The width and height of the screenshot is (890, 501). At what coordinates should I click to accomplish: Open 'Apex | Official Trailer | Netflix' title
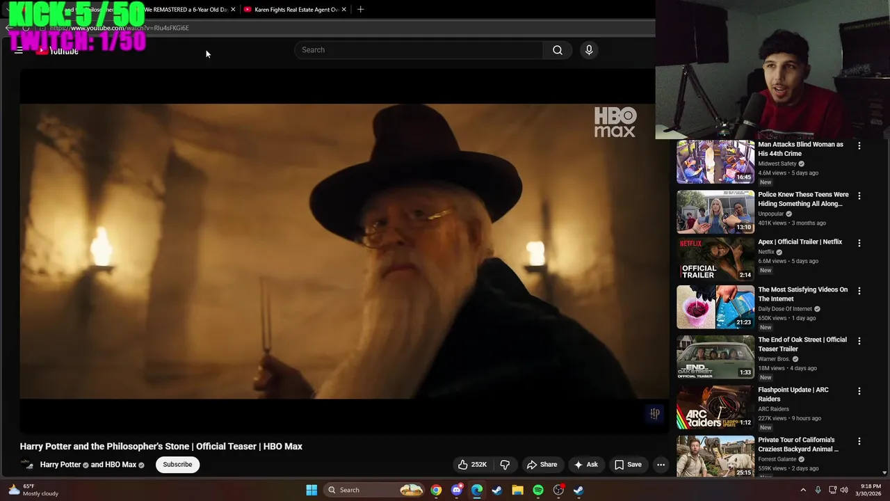click(x=800, y=242)
